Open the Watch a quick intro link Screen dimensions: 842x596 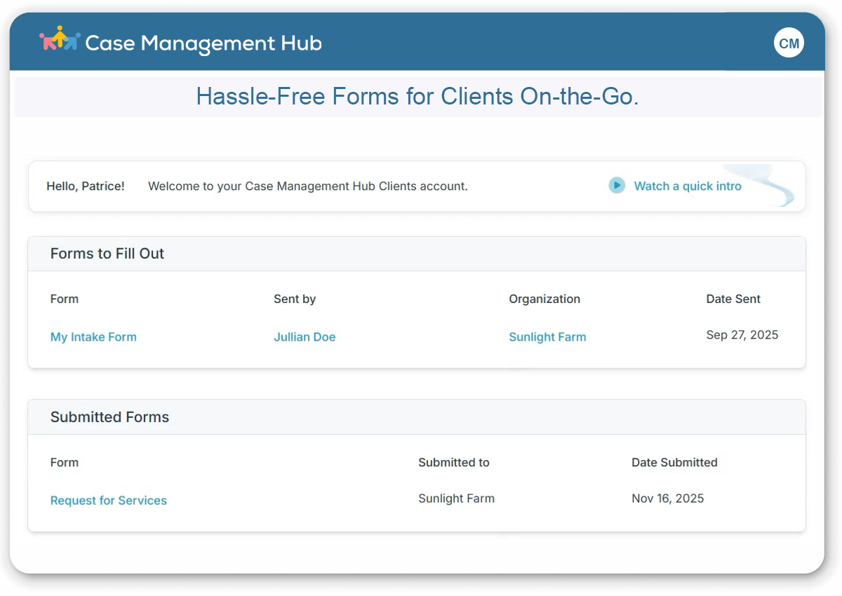688,186
